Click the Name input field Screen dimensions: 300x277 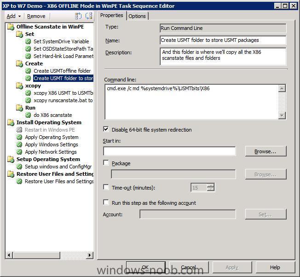223,40
